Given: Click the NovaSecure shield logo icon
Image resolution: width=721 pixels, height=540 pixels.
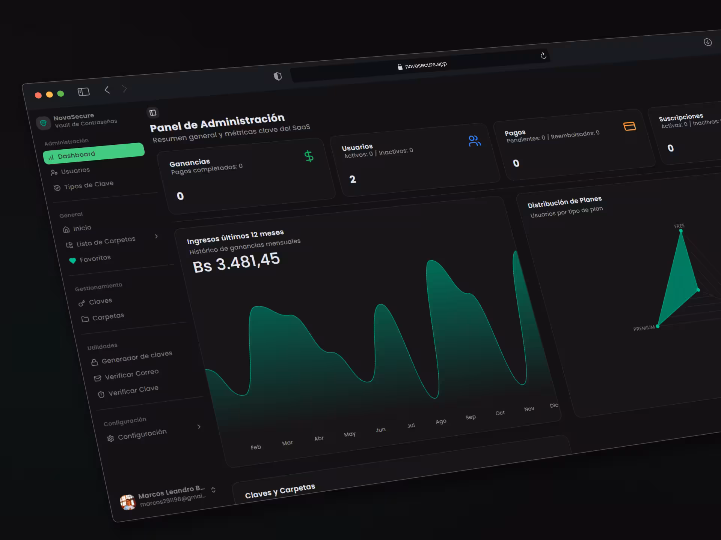Looking at the screenshot, I should pos(43,123).
